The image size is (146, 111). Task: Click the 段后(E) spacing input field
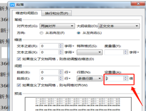coord(49,79)
